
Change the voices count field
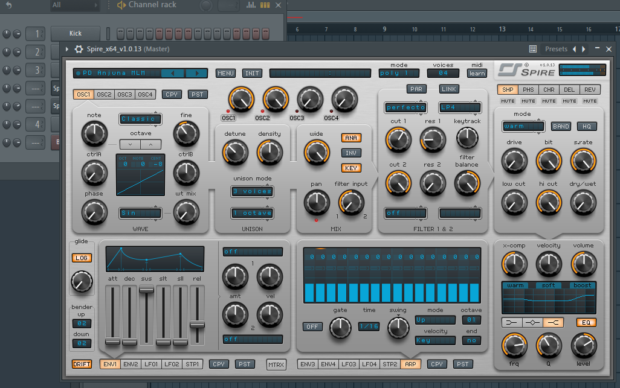point(444,73)
